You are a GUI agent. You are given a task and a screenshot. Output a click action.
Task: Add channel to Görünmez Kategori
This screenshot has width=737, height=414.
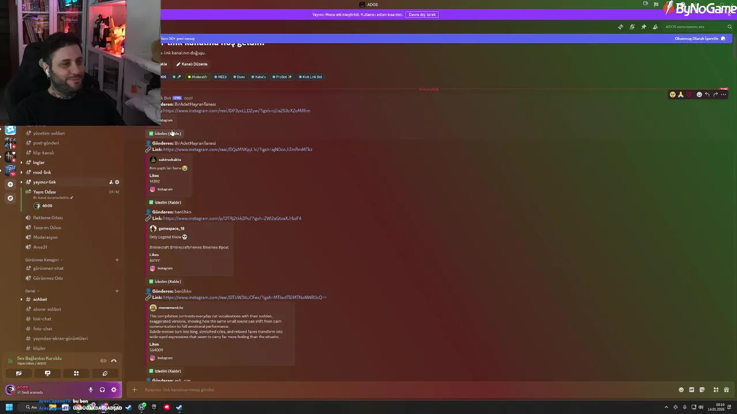pos(117,260)
